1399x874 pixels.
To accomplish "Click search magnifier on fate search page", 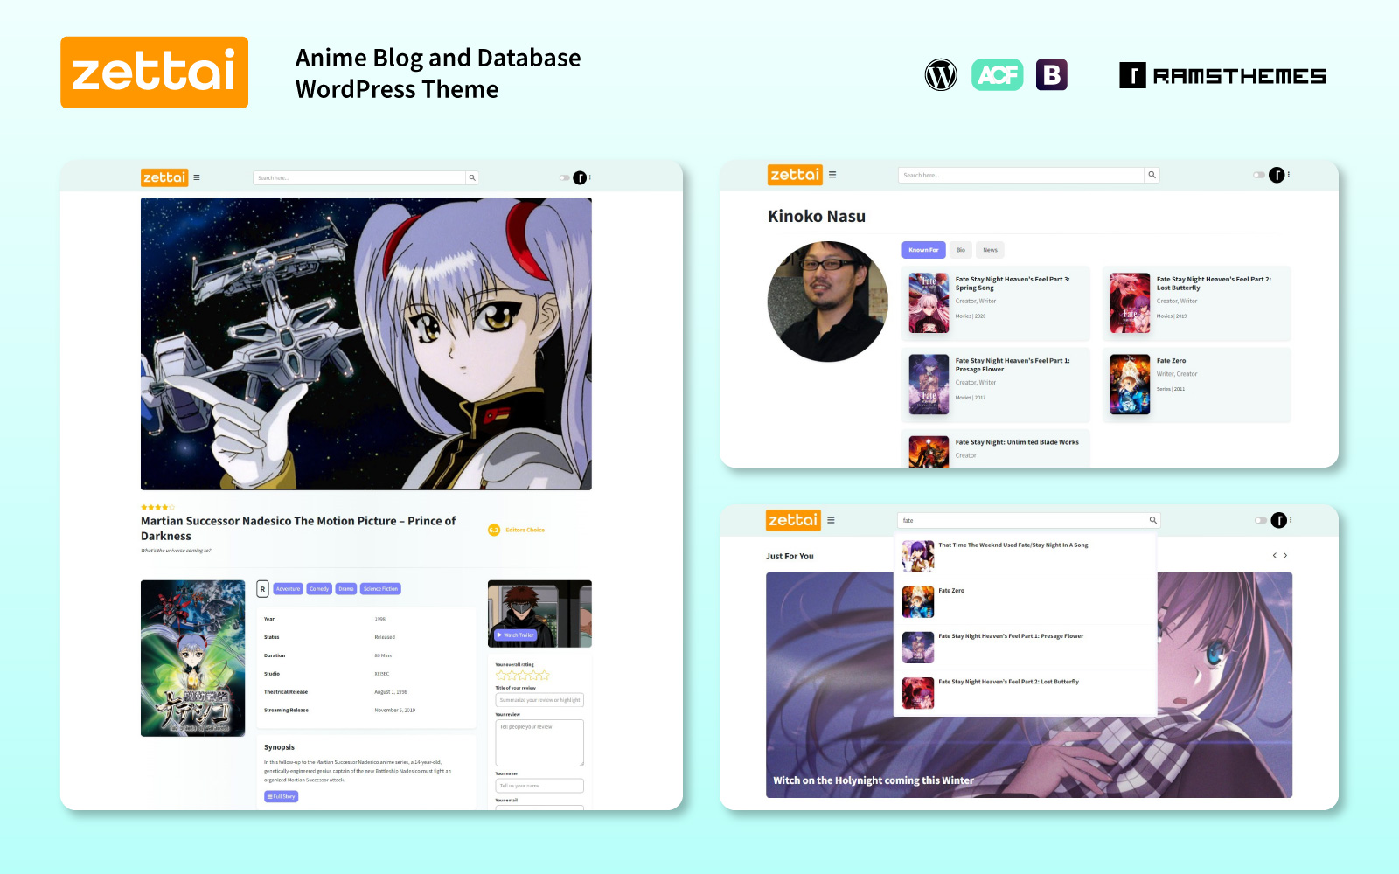I will click(1153, 520).
